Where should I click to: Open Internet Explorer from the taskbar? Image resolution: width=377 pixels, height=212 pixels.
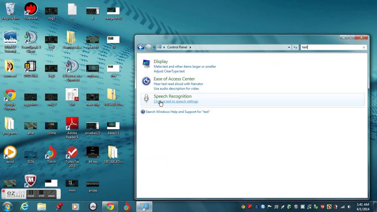click(x=24, y=207)
